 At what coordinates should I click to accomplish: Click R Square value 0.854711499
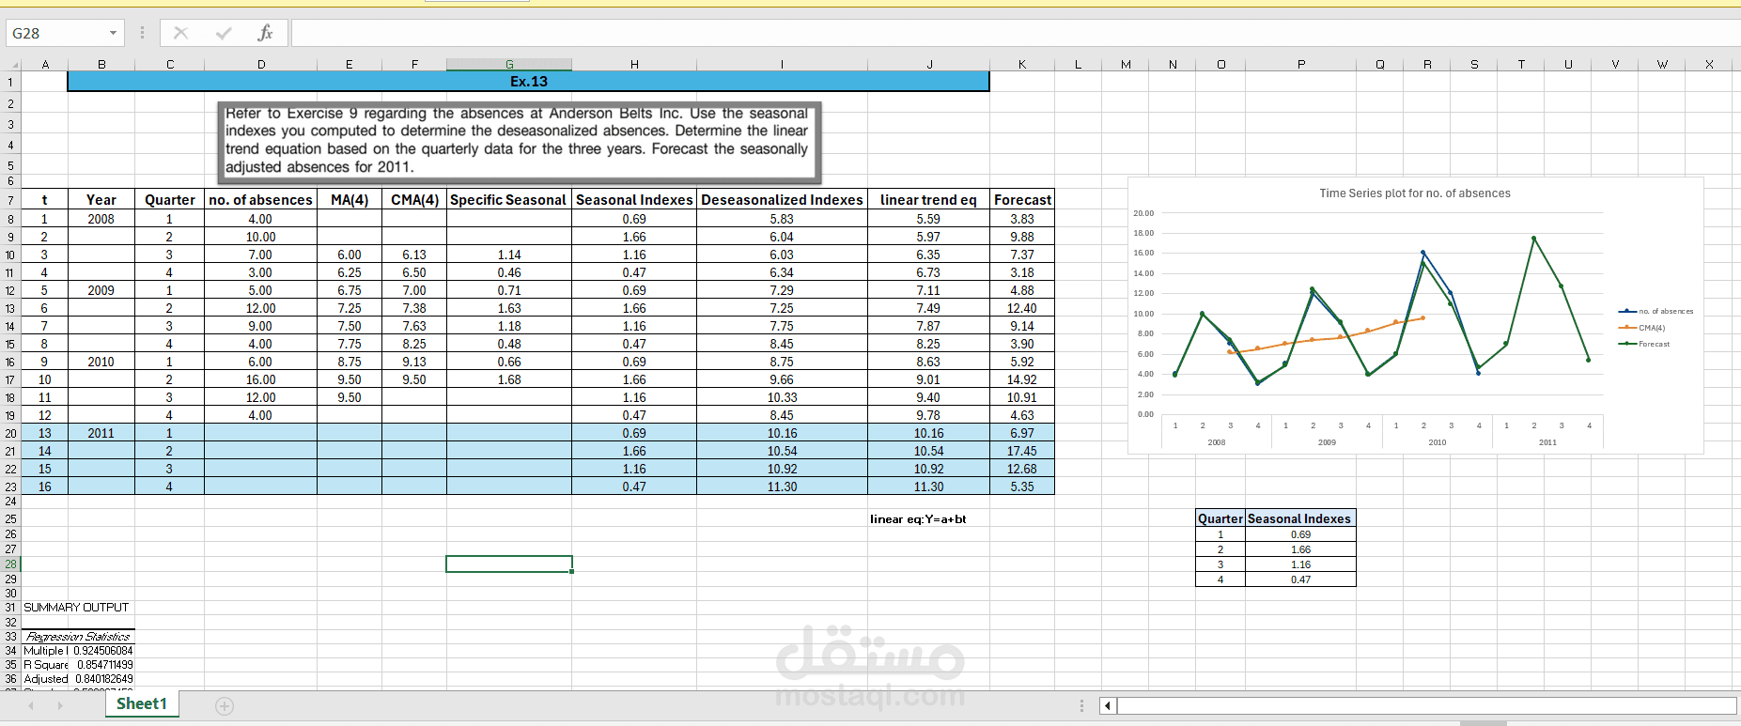coord(104,664)
